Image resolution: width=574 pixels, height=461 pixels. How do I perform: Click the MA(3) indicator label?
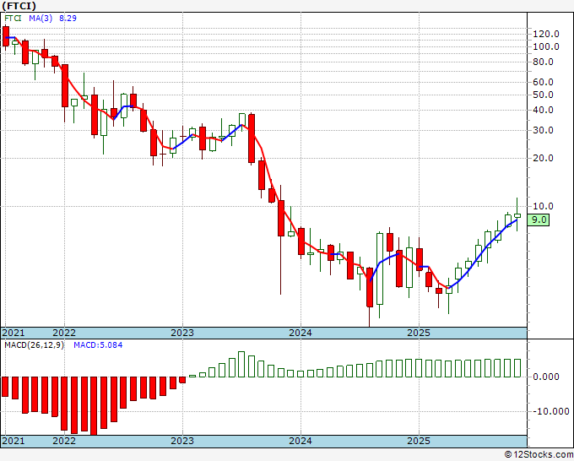pyautogui.click(x=41, y=18)
